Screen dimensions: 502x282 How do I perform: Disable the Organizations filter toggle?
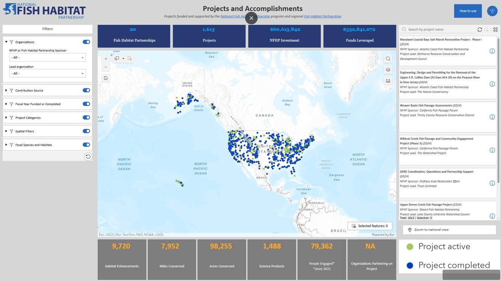point(86,41)
